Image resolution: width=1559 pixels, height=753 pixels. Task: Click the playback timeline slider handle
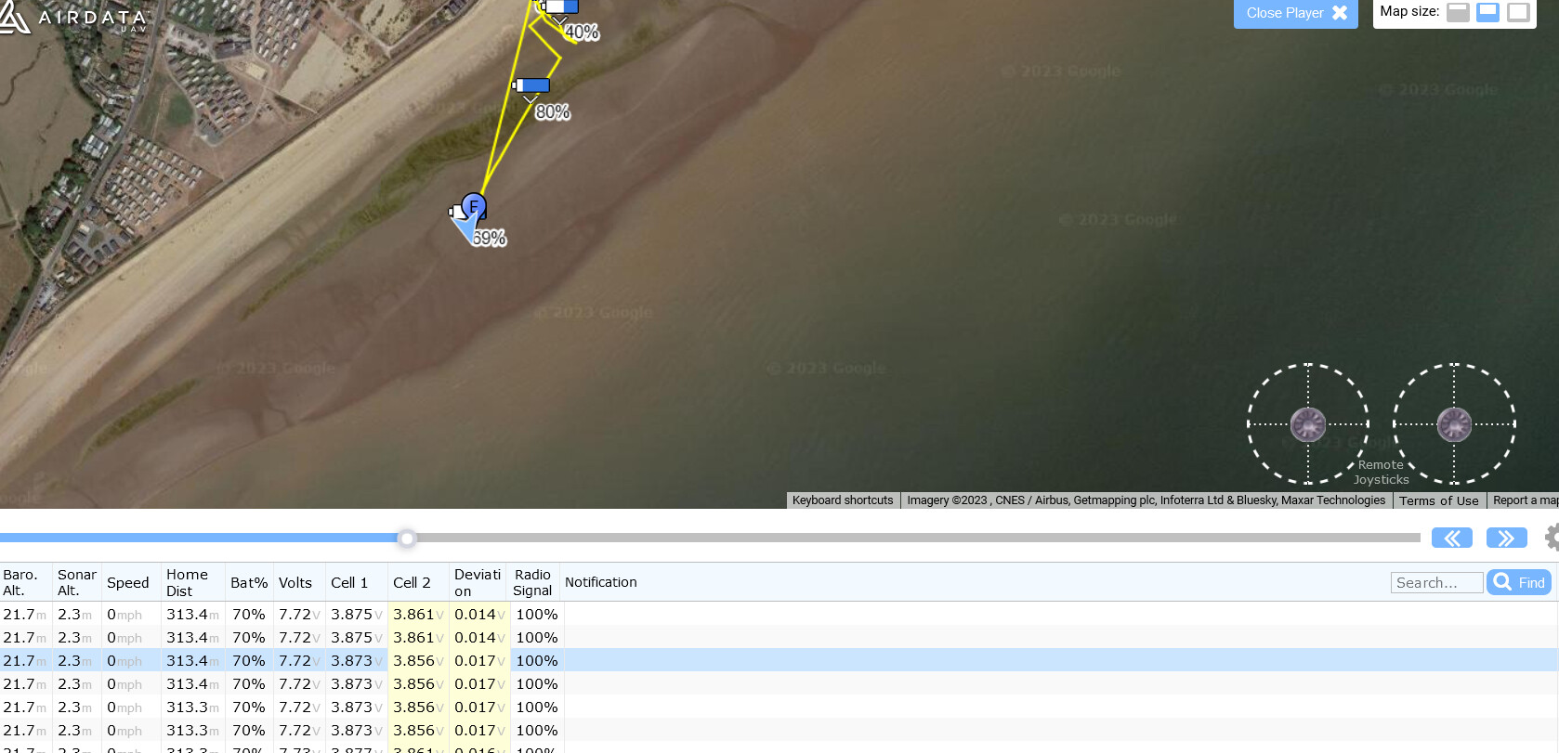point(407,538)
